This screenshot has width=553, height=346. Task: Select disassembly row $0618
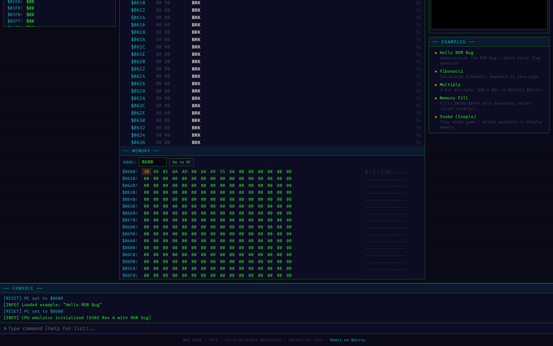point(272,32)
